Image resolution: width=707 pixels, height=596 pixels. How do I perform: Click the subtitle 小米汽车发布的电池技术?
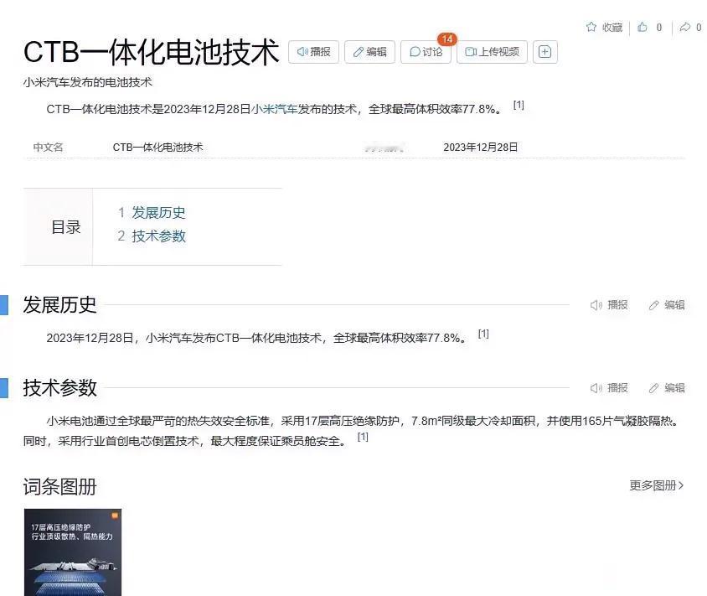click(87, 82)
